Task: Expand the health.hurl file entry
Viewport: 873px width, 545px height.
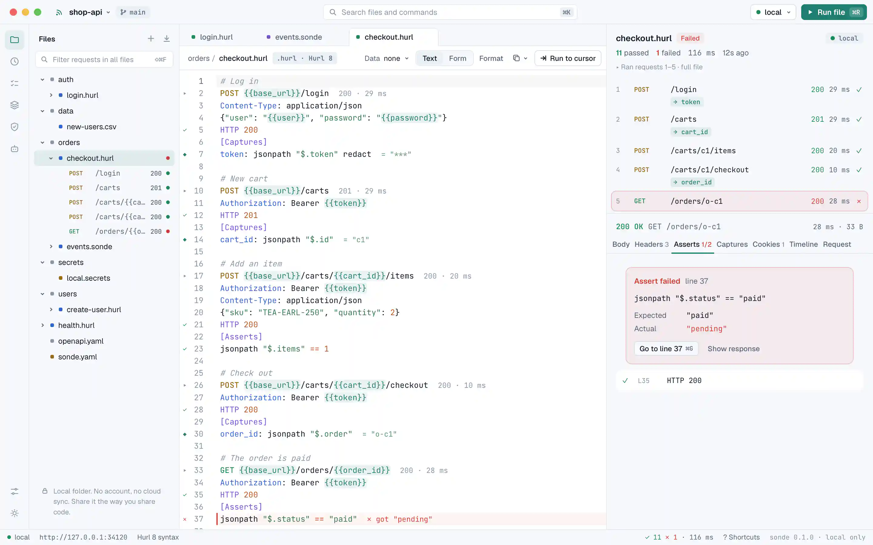Action: (42, 325)
